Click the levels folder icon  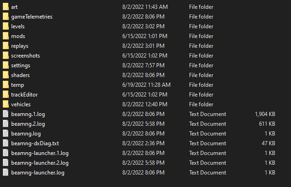pos(6,26)
